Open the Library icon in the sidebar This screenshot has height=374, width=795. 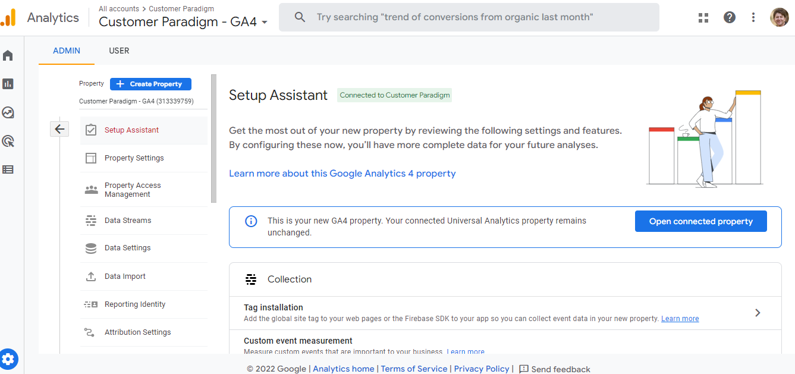8,169
